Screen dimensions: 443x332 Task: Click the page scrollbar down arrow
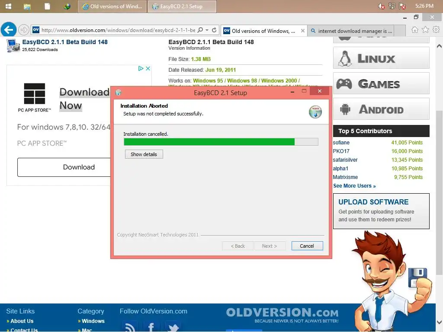point(439,322)
